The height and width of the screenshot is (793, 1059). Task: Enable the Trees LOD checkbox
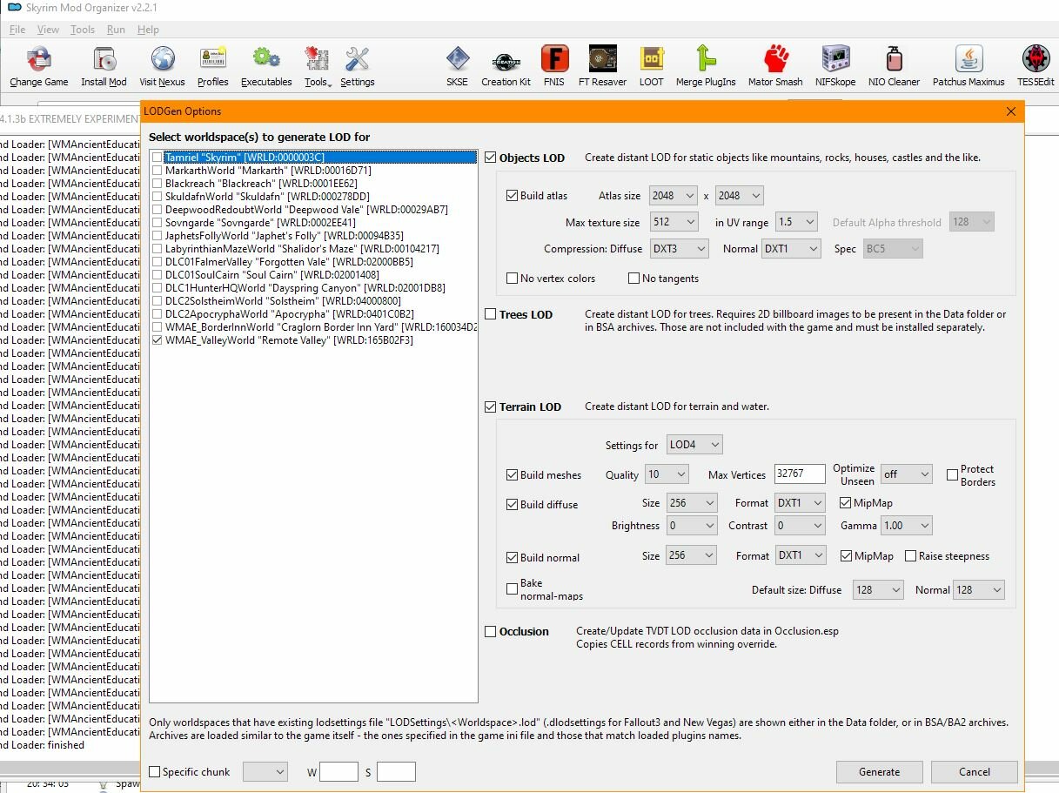pos(491,314)
